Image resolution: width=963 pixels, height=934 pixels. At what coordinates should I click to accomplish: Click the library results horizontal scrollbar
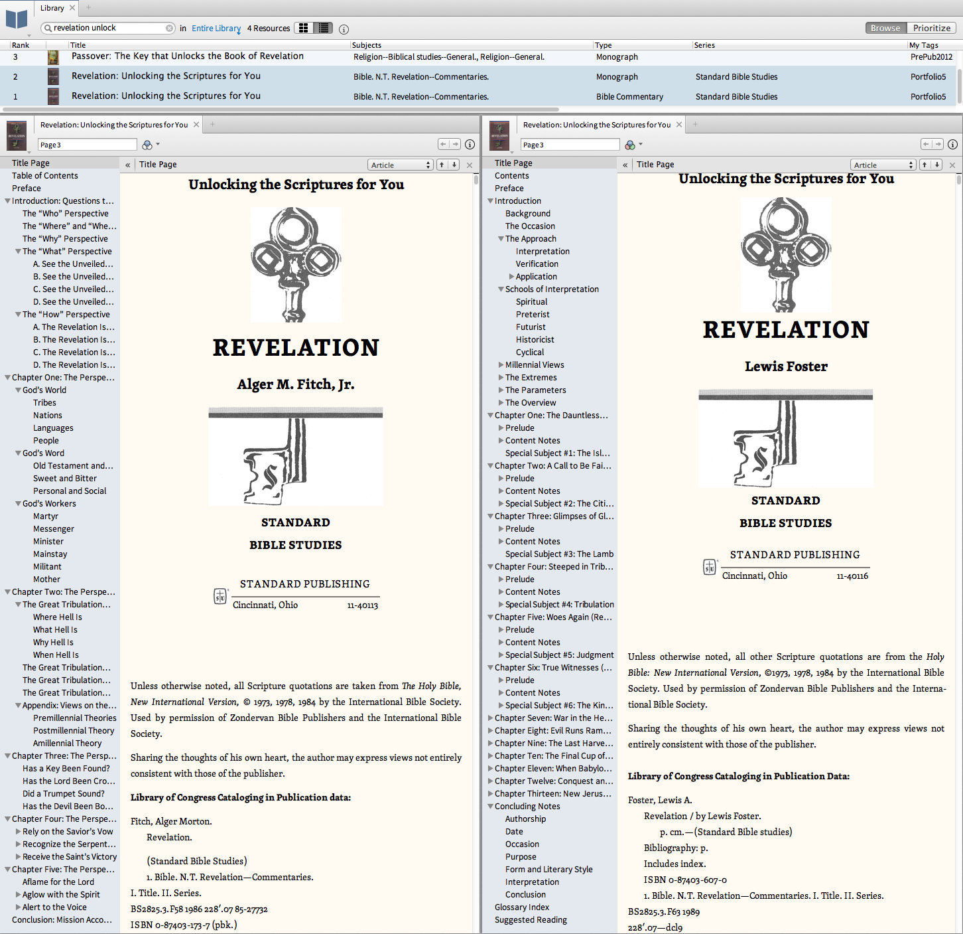[x=281, y=110]
